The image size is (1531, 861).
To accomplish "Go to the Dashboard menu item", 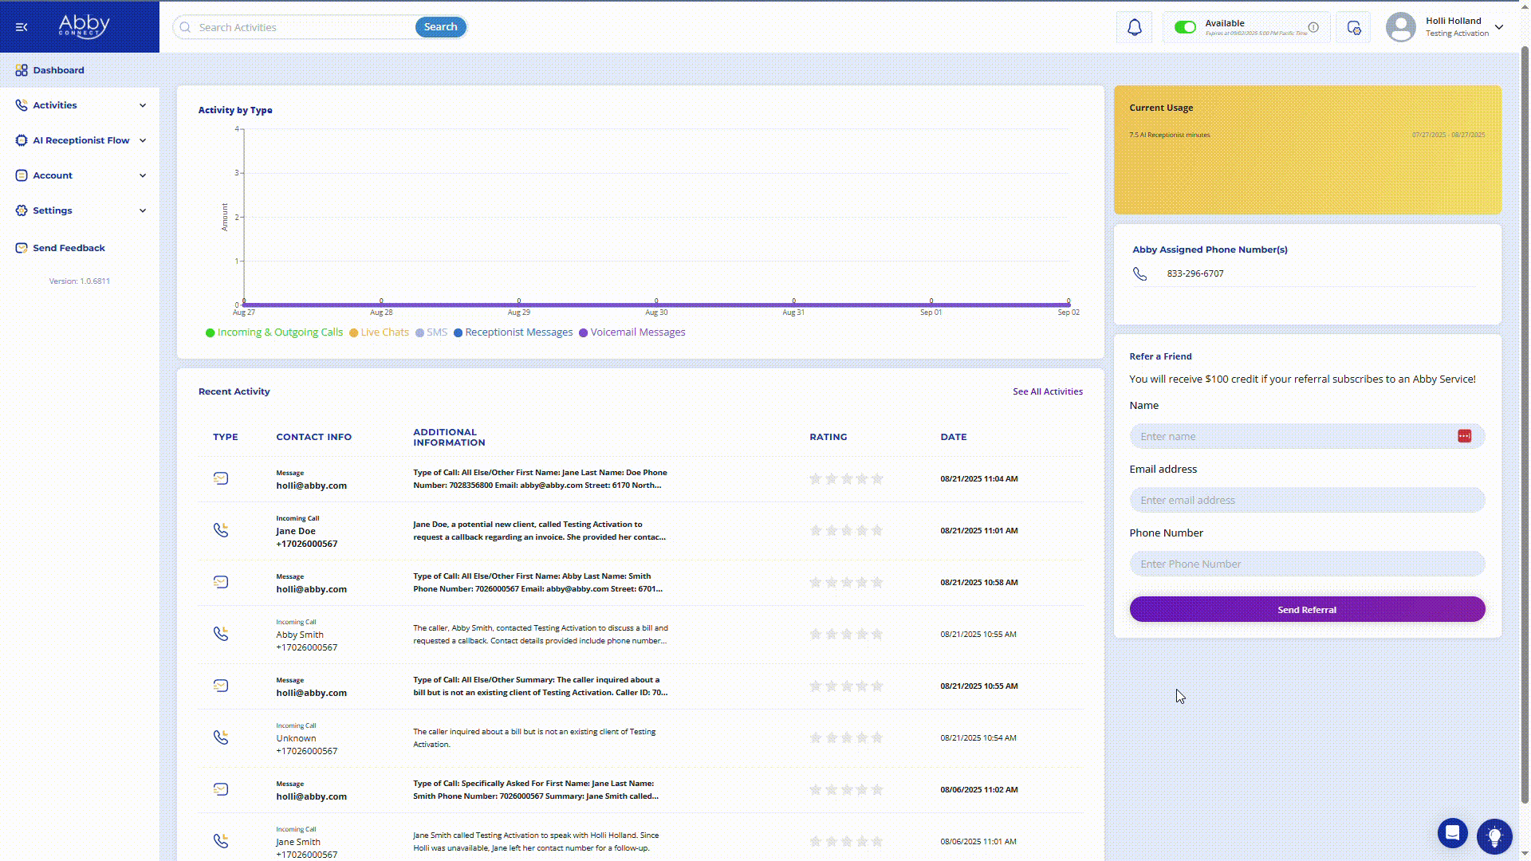I will click(x=58, y=70).
